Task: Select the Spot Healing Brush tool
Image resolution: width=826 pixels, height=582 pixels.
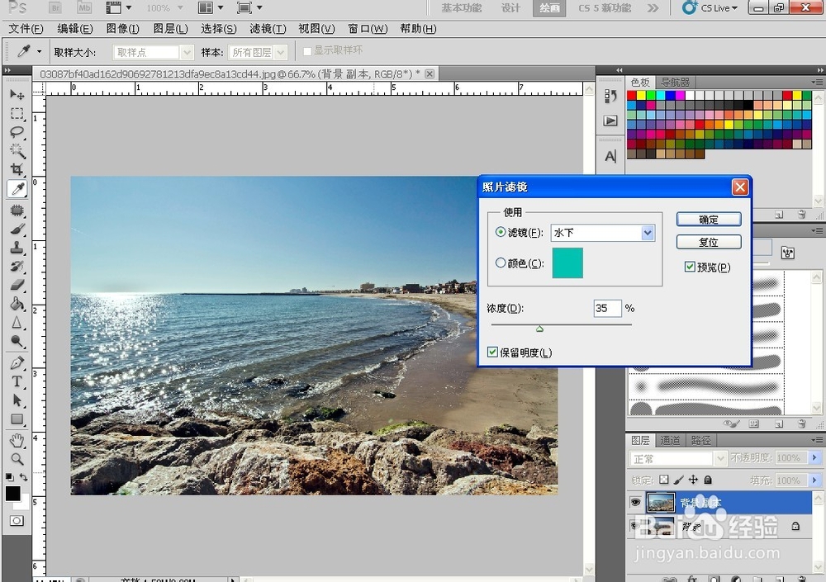Action: (x=17, y=211)
